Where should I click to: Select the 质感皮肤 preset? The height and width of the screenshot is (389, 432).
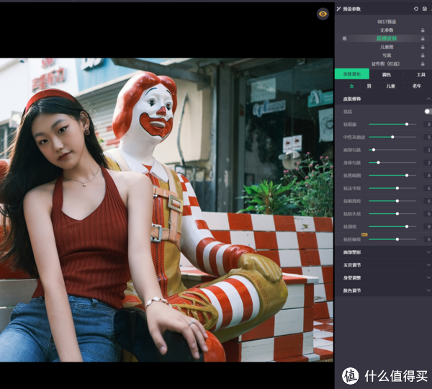(387, 39)
